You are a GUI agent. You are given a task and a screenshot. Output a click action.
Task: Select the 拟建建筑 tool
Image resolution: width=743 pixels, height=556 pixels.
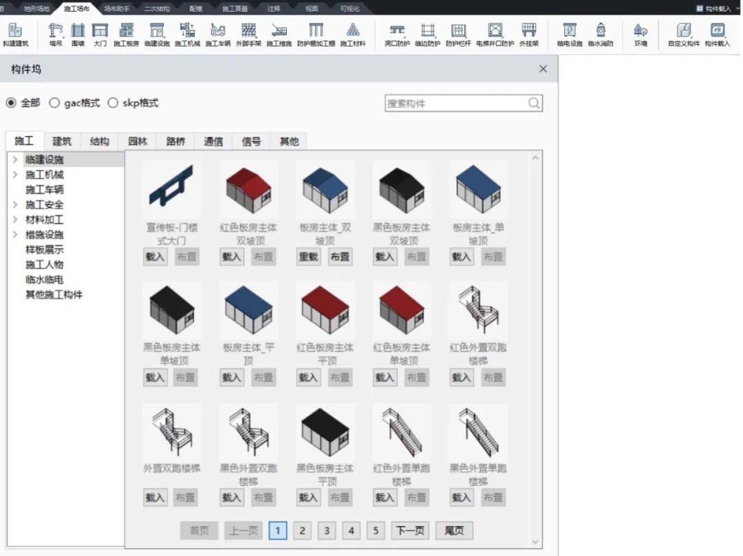(15, 35)
